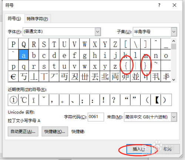Image resolution: width=185 pixels, height=160 pixels.
Task: Pick recent question mark ? symbol
Action: point(115,100)
